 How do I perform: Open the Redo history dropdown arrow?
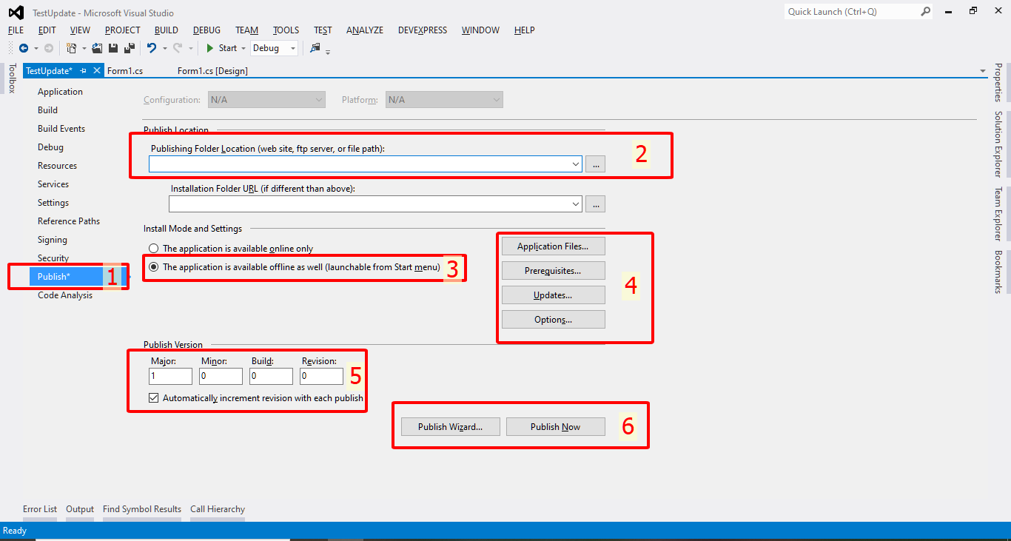pos(190,48)
